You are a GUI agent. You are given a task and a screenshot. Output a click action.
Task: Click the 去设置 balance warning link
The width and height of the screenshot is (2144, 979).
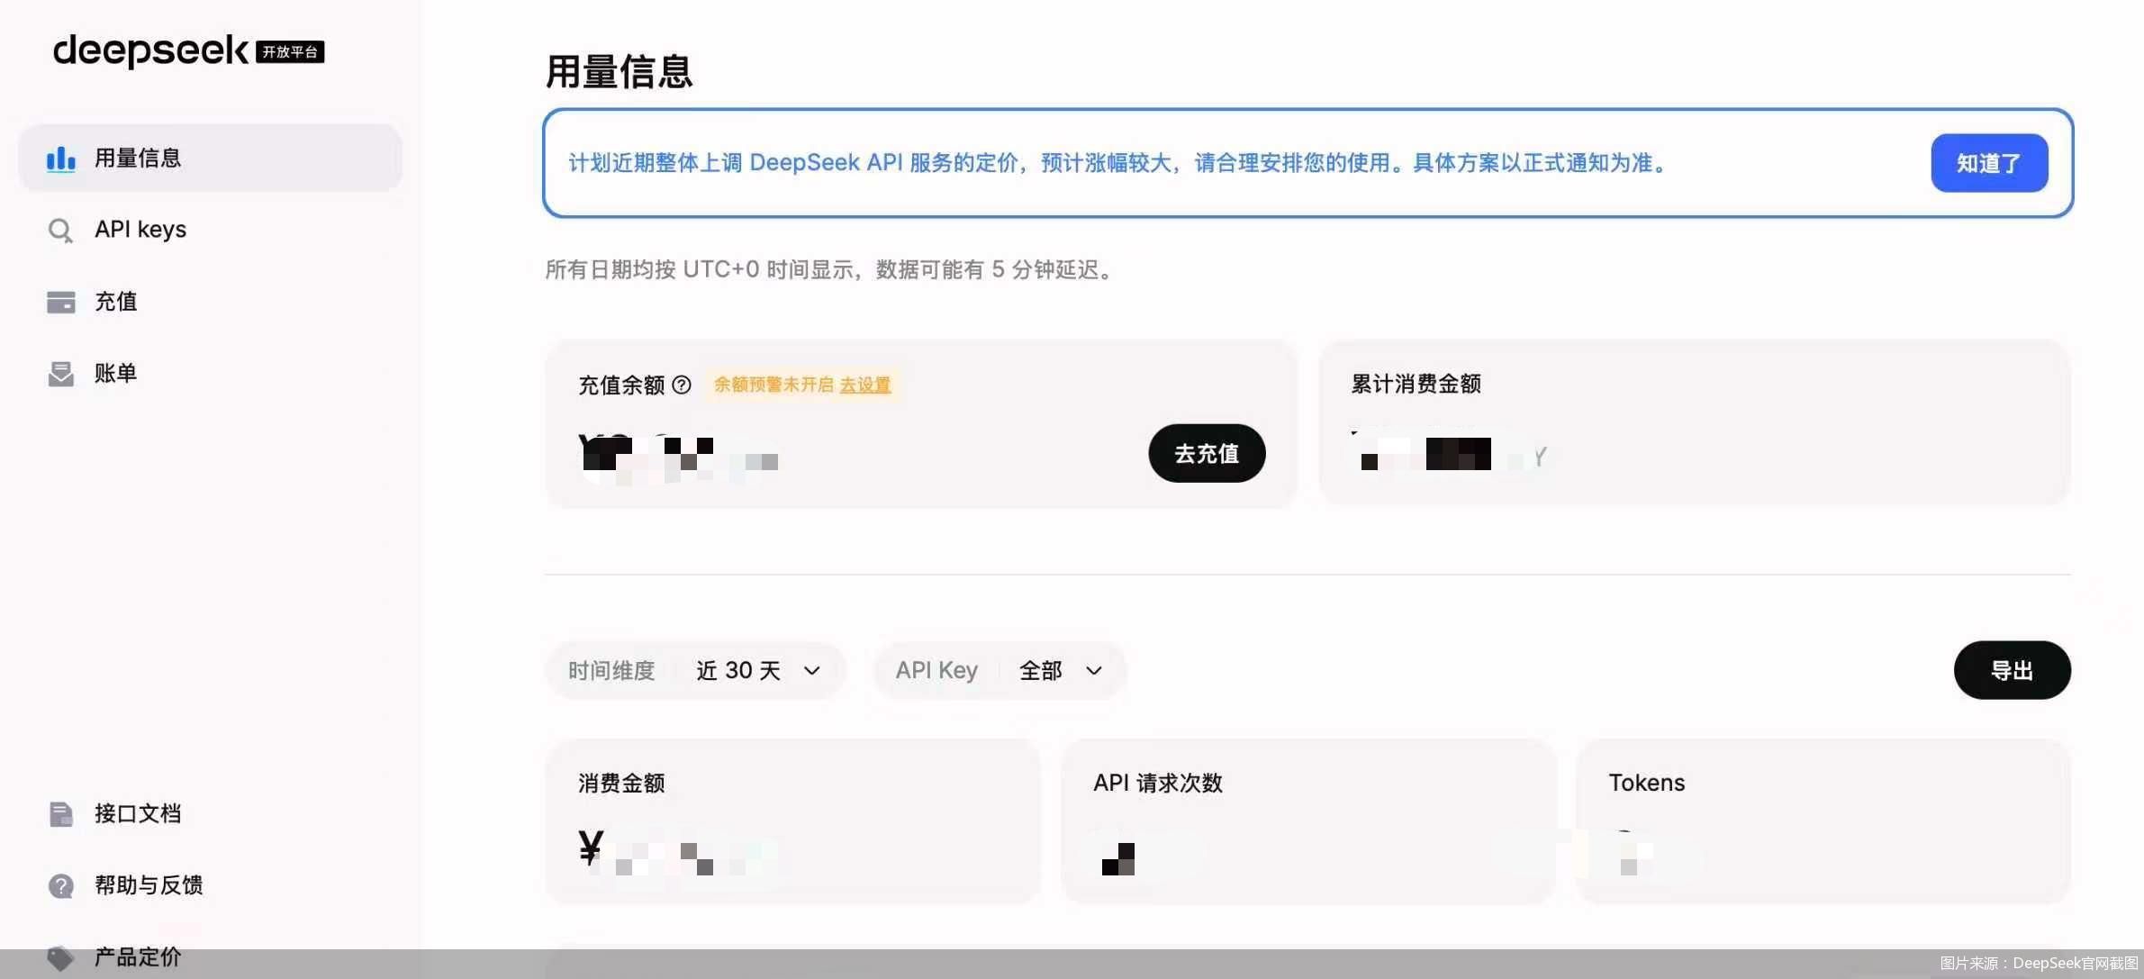(x=865, y=385)
